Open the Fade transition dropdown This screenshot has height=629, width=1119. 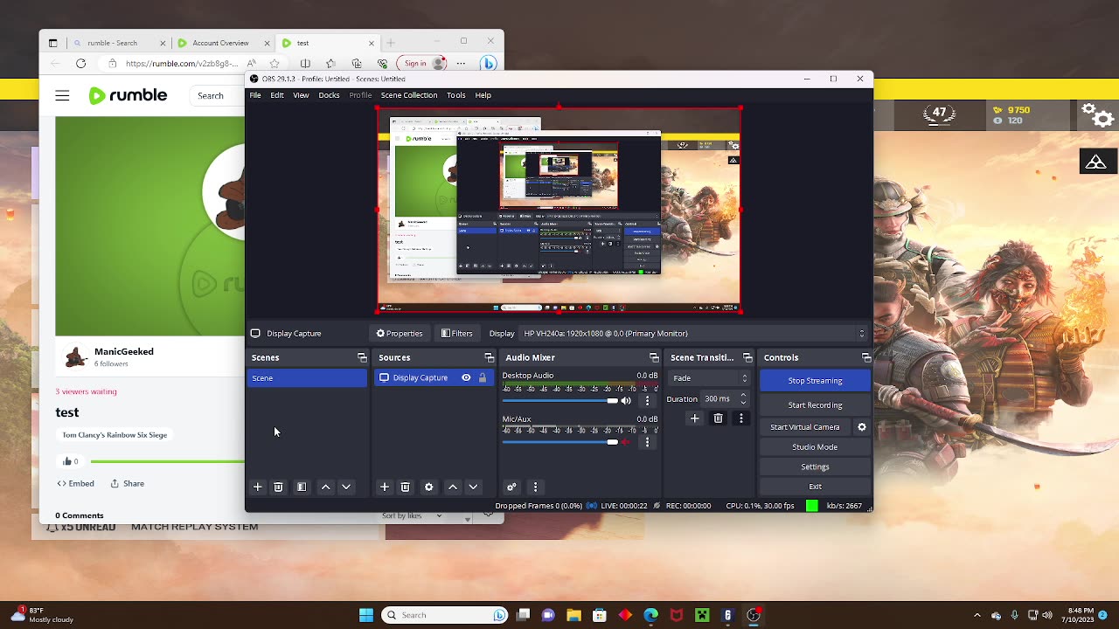(x=710, y=378)
